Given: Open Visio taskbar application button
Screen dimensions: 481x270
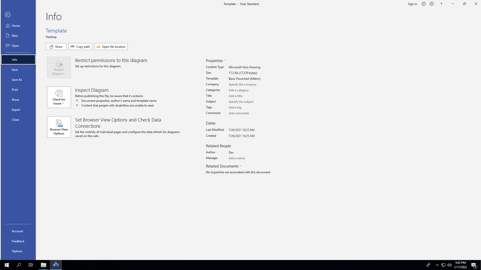Looking at the screenshot, I should point(56,265).
